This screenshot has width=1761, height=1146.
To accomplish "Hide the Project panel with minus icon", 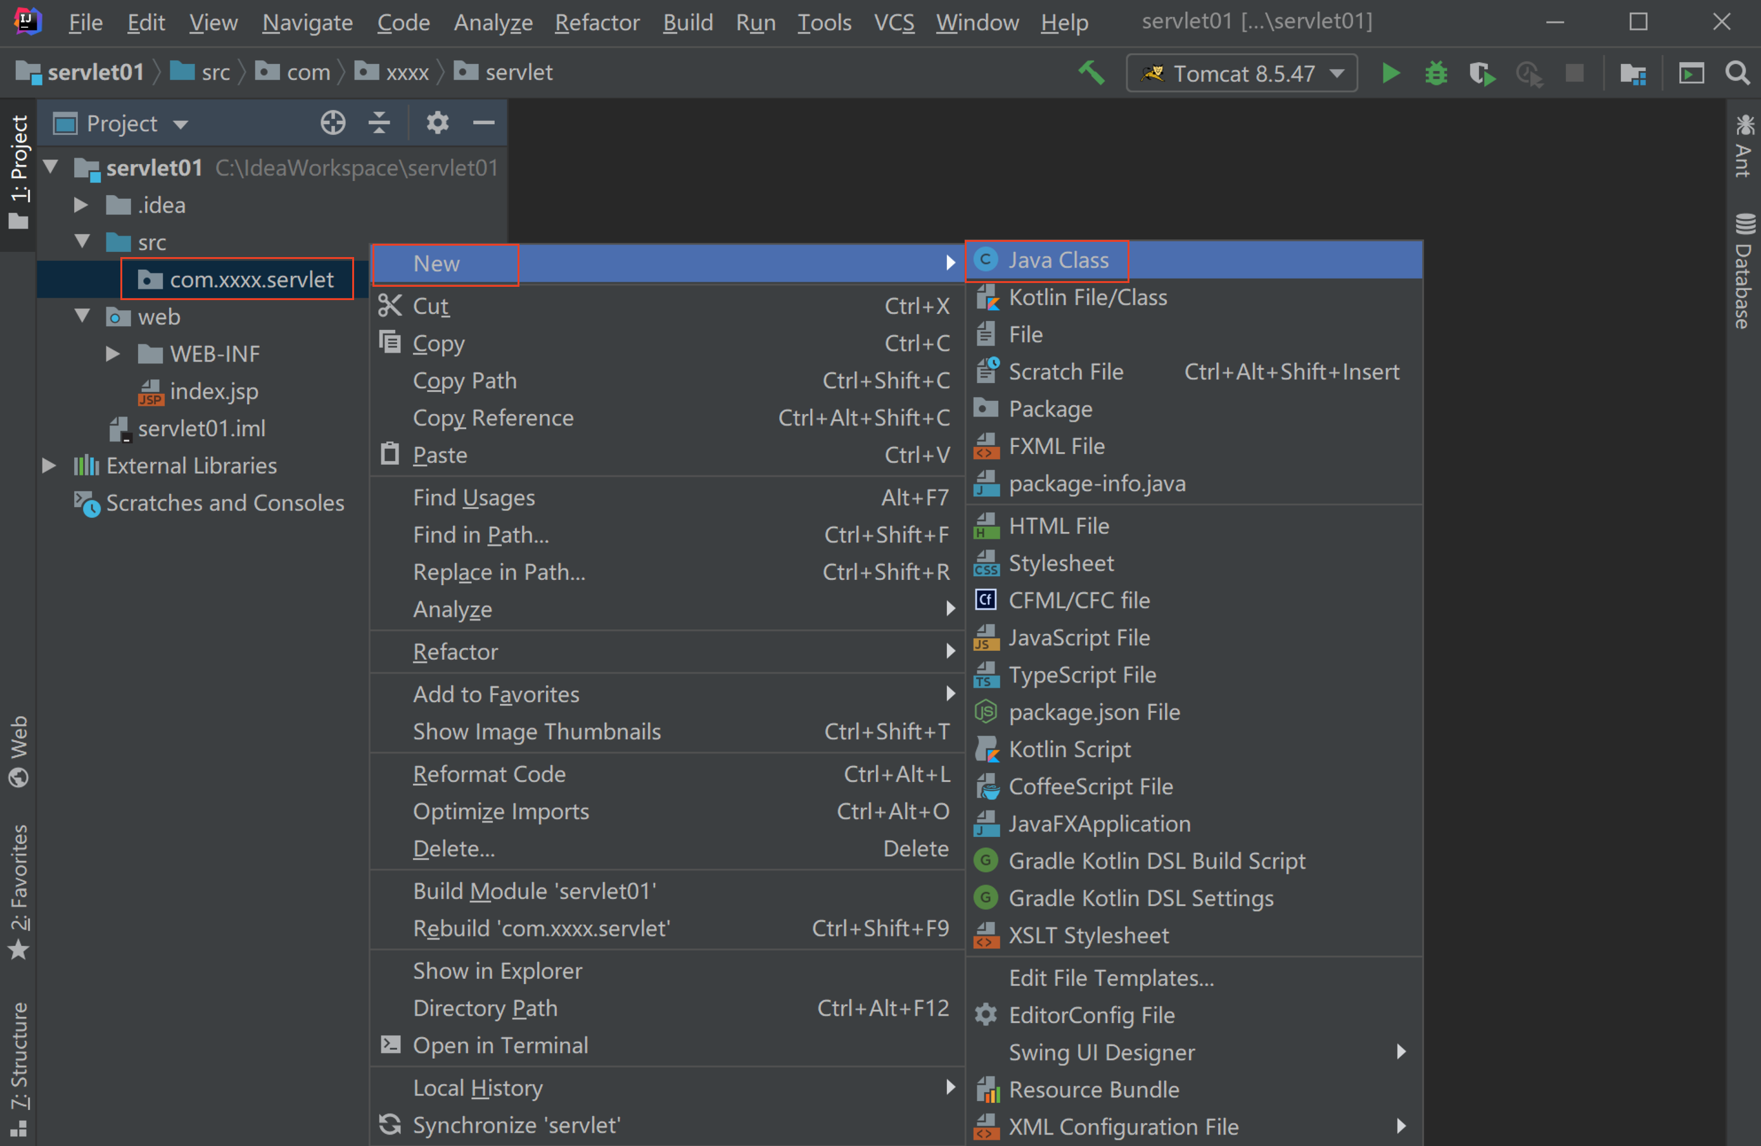I will click(x=484, y=123).
